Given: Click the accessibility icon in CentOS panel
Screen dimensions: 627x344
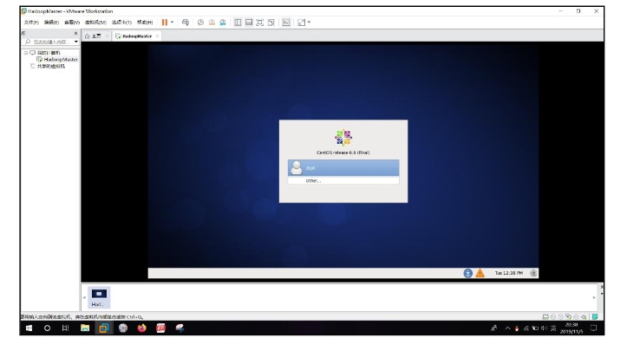Looking at the screenshot, I should 467,273.
